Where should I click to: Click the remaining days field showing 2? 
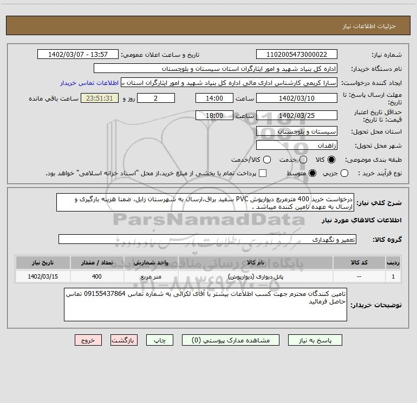point(156,98)
